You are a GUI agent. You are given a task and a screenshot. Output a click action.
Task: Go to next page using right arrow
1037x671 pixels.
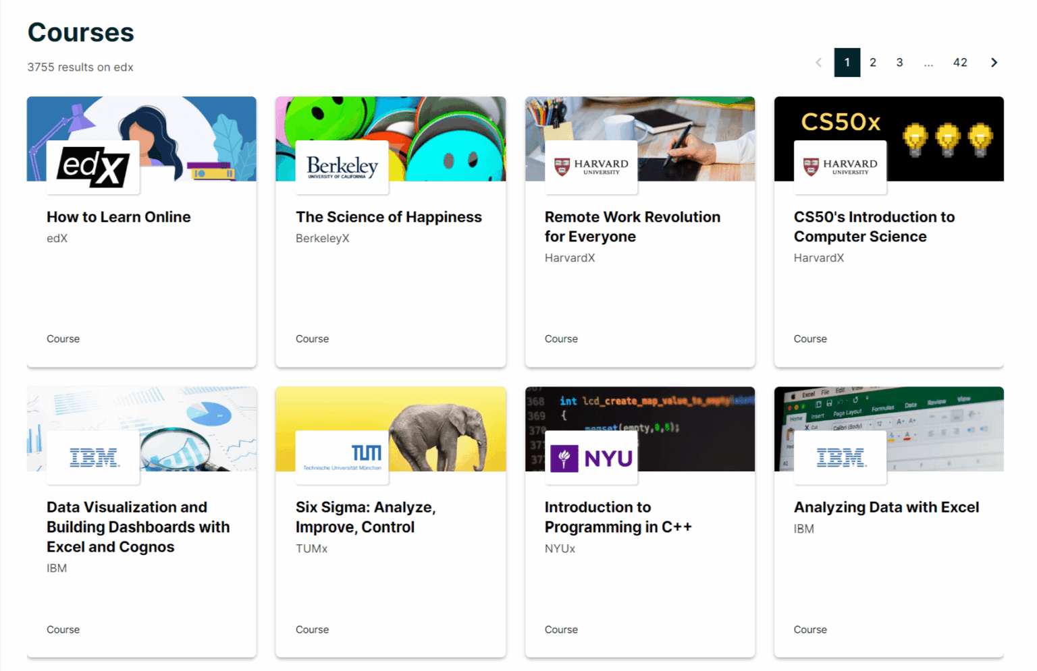[x=993, y=62]
